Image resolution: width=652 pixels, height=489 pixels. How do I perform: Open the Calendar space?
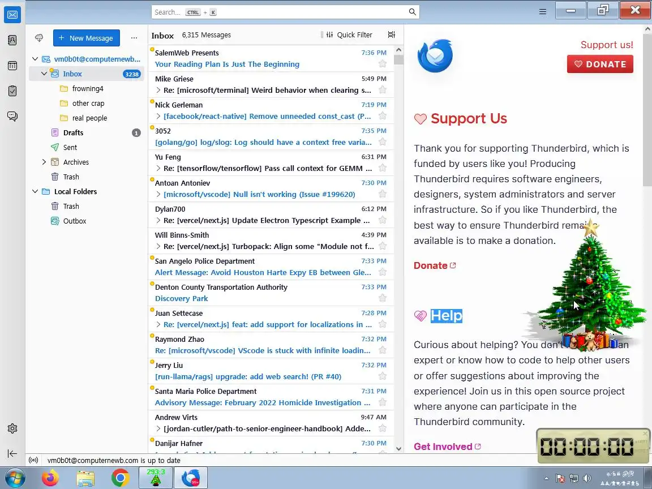click(x=12, y=66)
